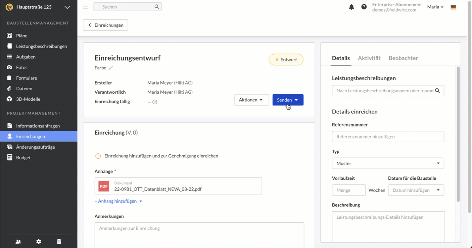The height and width of the screenshot is (248, 472).
Task: Click the help question mark icon
Action: point(364,7)
